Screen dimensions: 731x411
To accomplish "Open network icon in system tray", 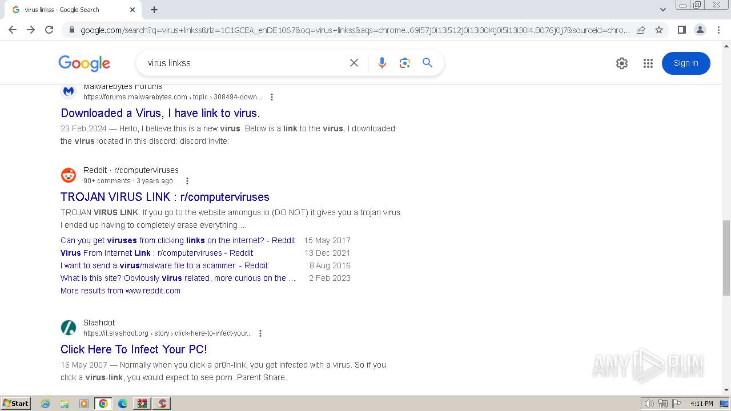I will (663, 404).
